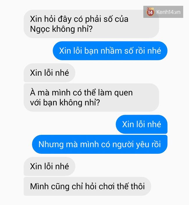
Task: Select the gray message asking about Ngọc's number
Action: pyautogui.click(x=91, y=24)
